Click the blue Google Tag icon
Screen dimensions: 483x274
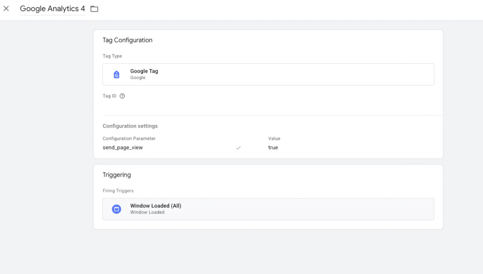pos(117,75)
